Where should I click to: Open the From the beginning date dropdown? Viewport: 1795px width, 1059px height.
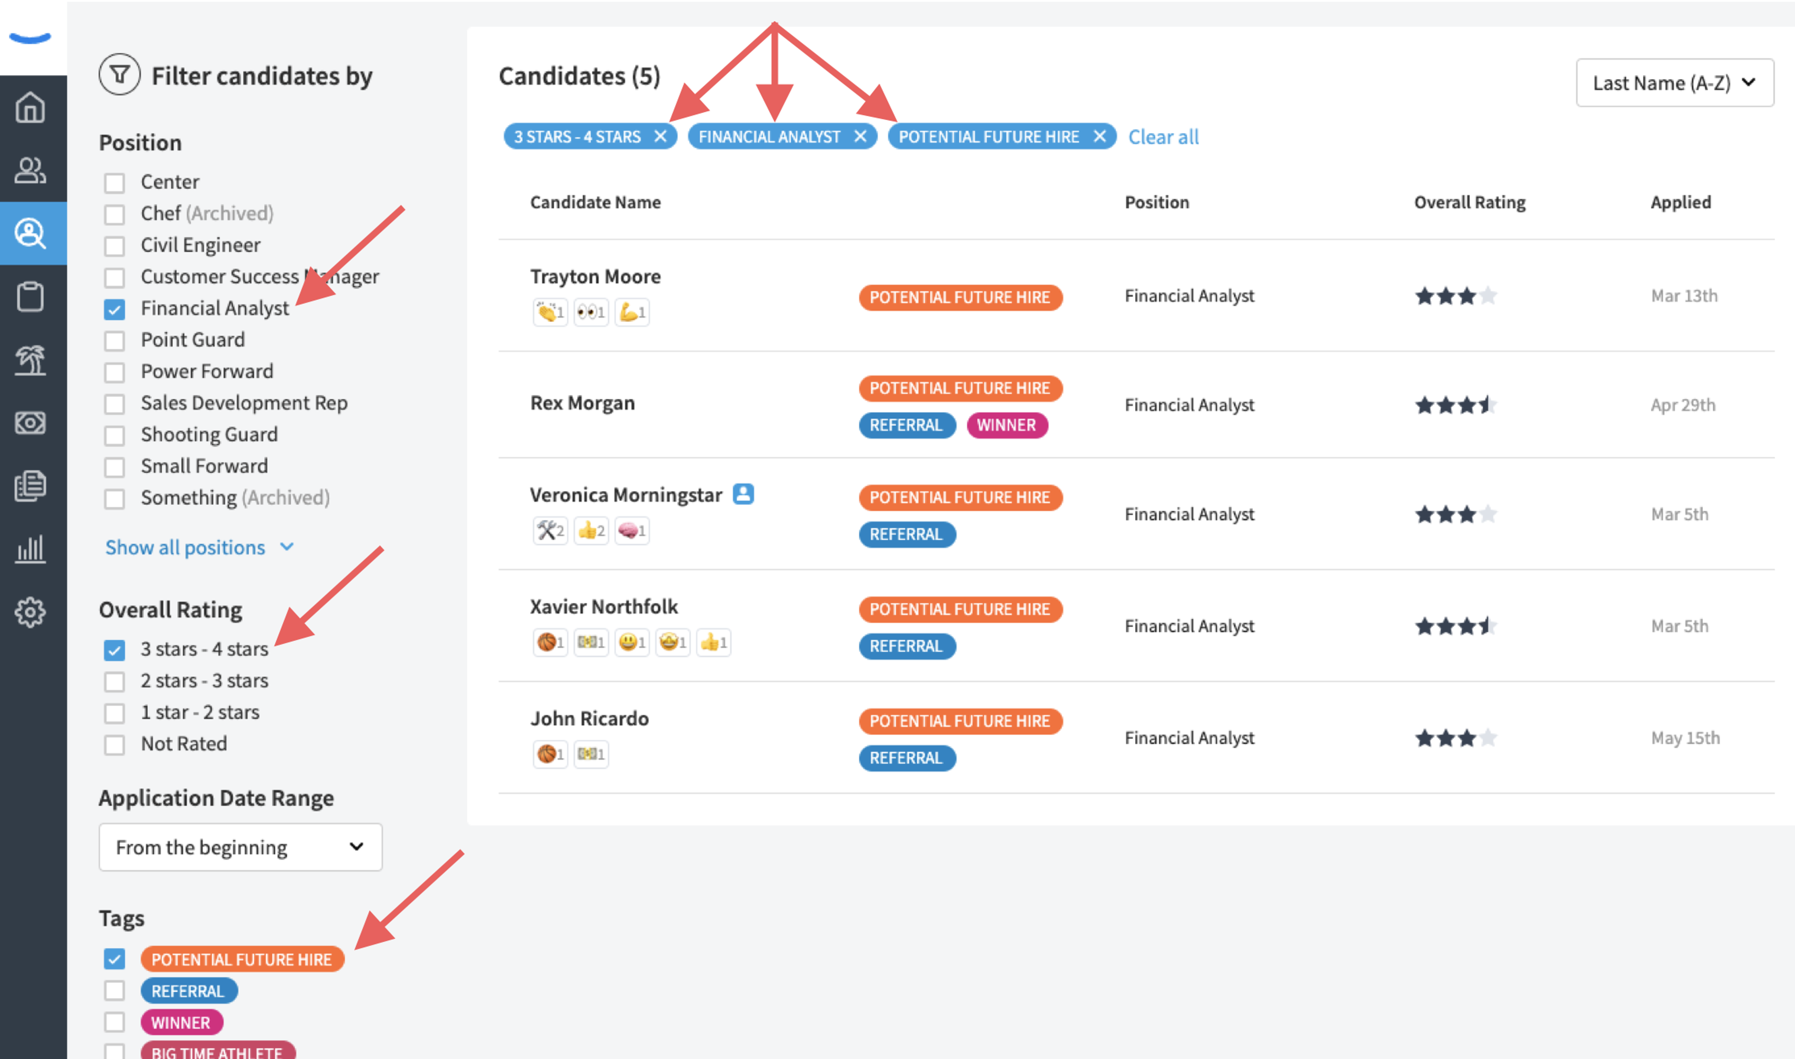(x=241, y=847)
